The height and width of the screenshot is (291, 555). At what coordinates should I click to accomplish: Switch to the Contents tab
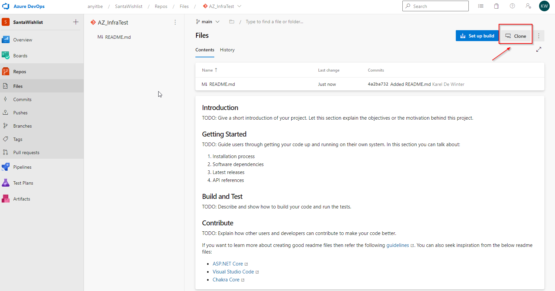coord(205,50)
